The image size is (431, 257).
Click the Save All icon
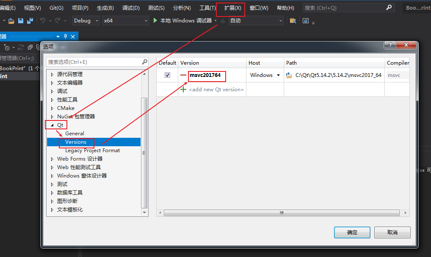[30, 21]
